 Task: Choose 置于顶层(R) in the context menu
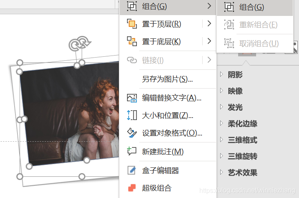click(x=168, y=24)
